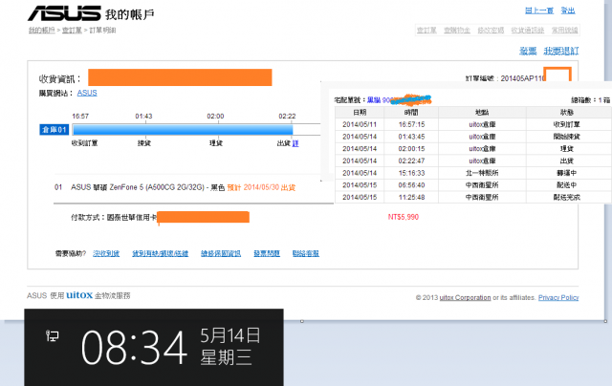
Task: Click the 02:22 timeline marker
Action: 287,117
